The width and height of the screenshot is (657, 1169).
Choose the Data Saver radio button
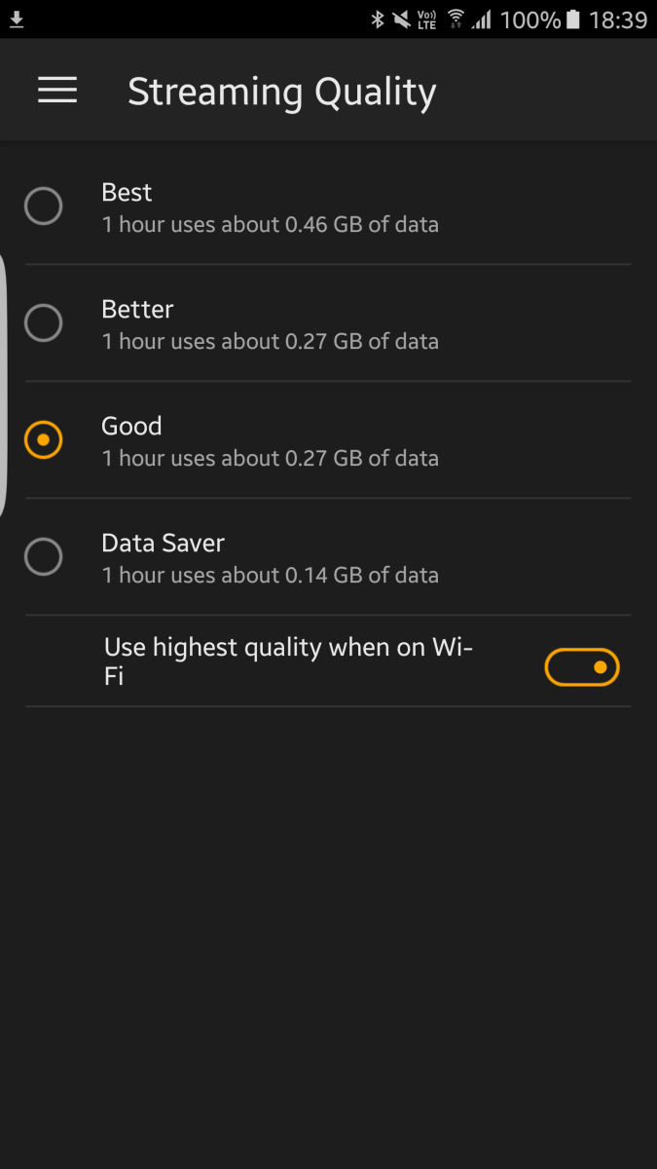[x=44, y=557]
